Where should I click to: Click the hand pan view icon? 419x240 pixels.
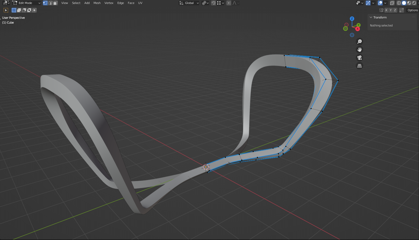[360, 50]
